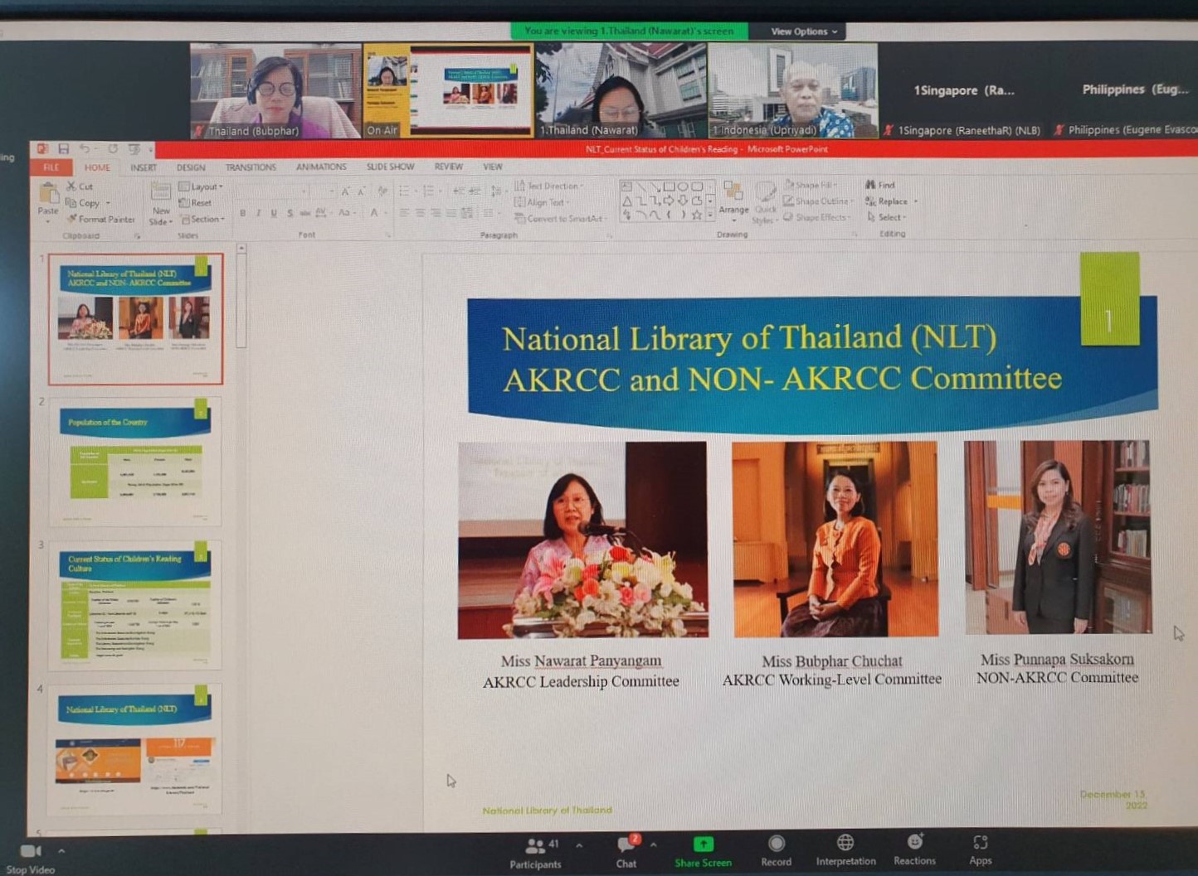Select triangle shape in shapes gallery

point(627,201)
